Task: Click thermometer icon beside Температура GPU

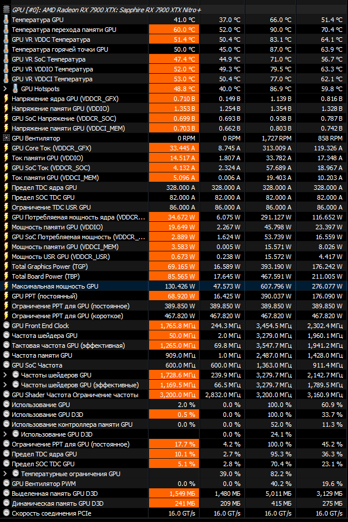Action: pos(6,20)
